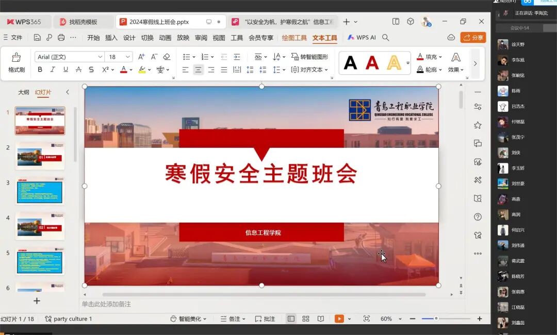Click the grid view icon in status bar

[306, 319]
